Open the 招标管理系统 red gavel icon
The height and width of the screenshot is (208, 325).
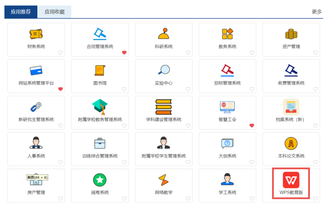tap(227, 70)
